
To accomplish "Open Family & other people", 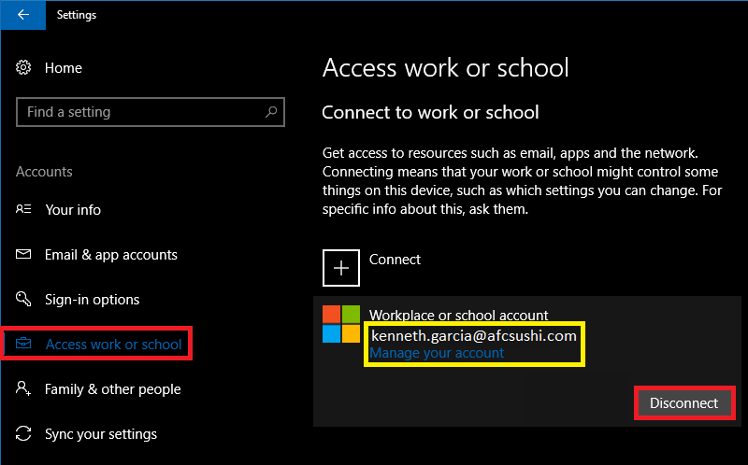I will 113,389.
